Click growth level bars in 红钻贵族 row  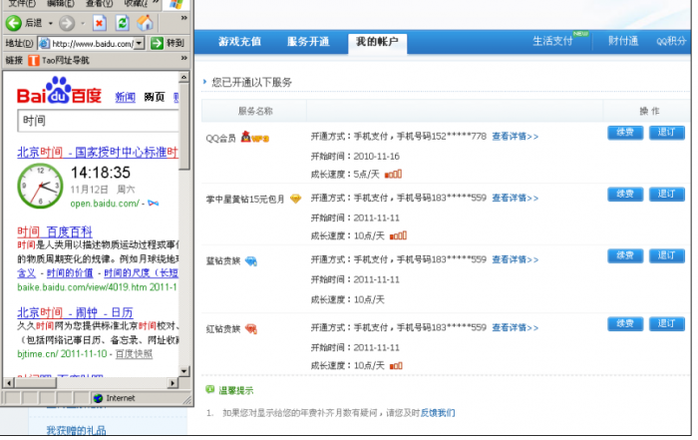click(396, 365)
